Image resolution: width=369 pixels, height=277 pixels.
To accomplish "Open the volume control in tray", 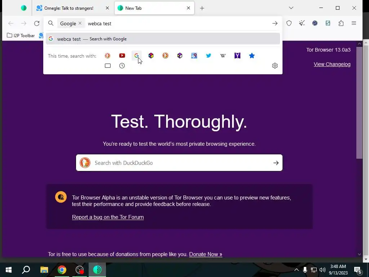I will pos(323,270).
